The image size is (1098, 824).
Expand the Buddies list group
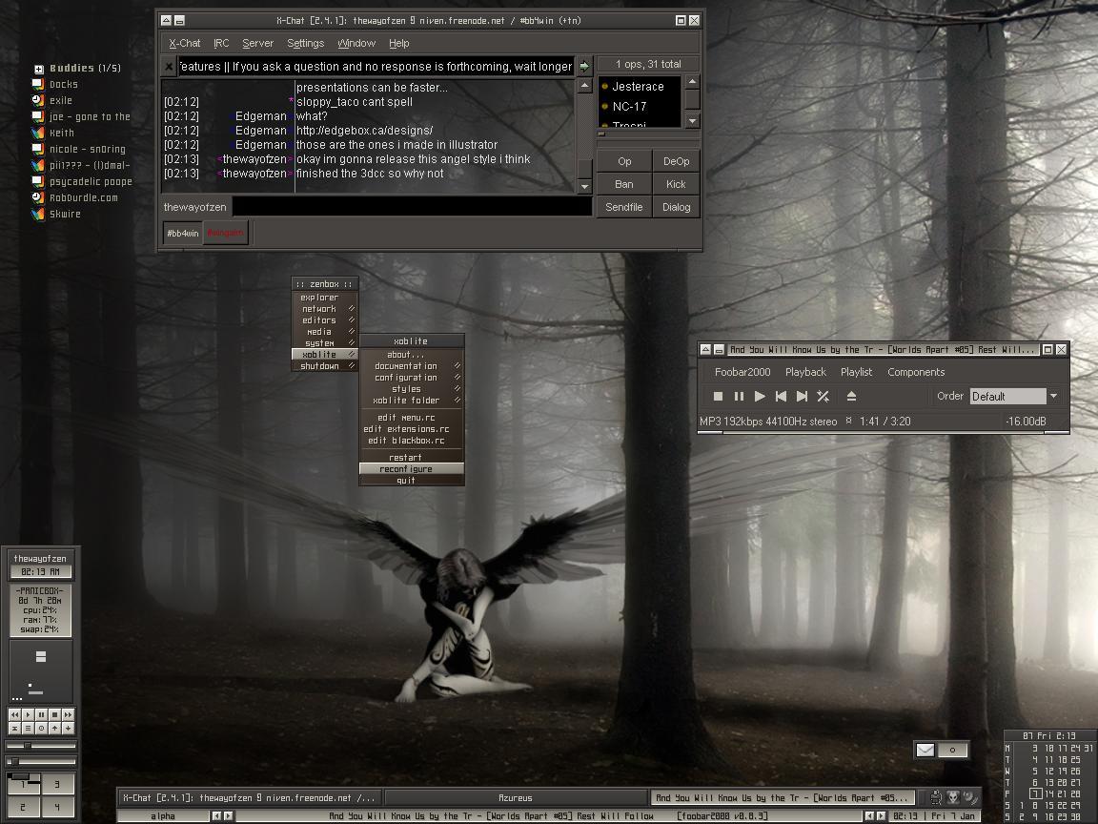click(38, 69)
